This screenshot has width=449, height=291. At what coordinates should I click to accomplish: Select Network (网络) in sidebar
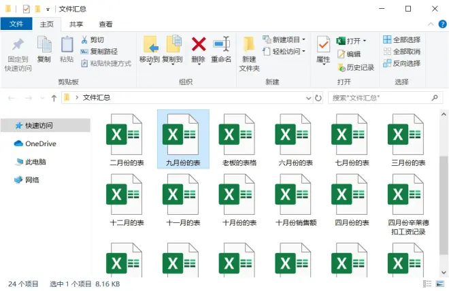27,179
